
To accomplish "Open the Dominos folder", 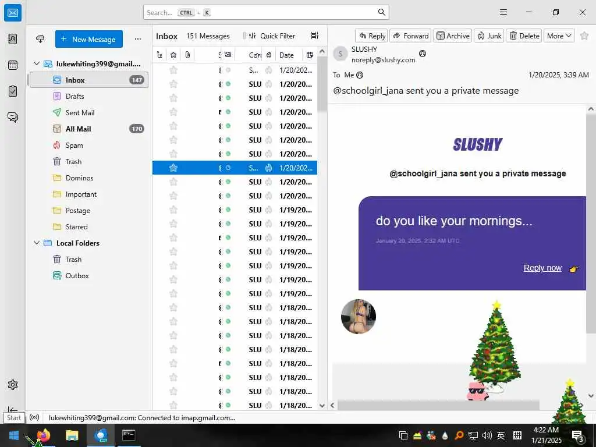I will (89, 178).
